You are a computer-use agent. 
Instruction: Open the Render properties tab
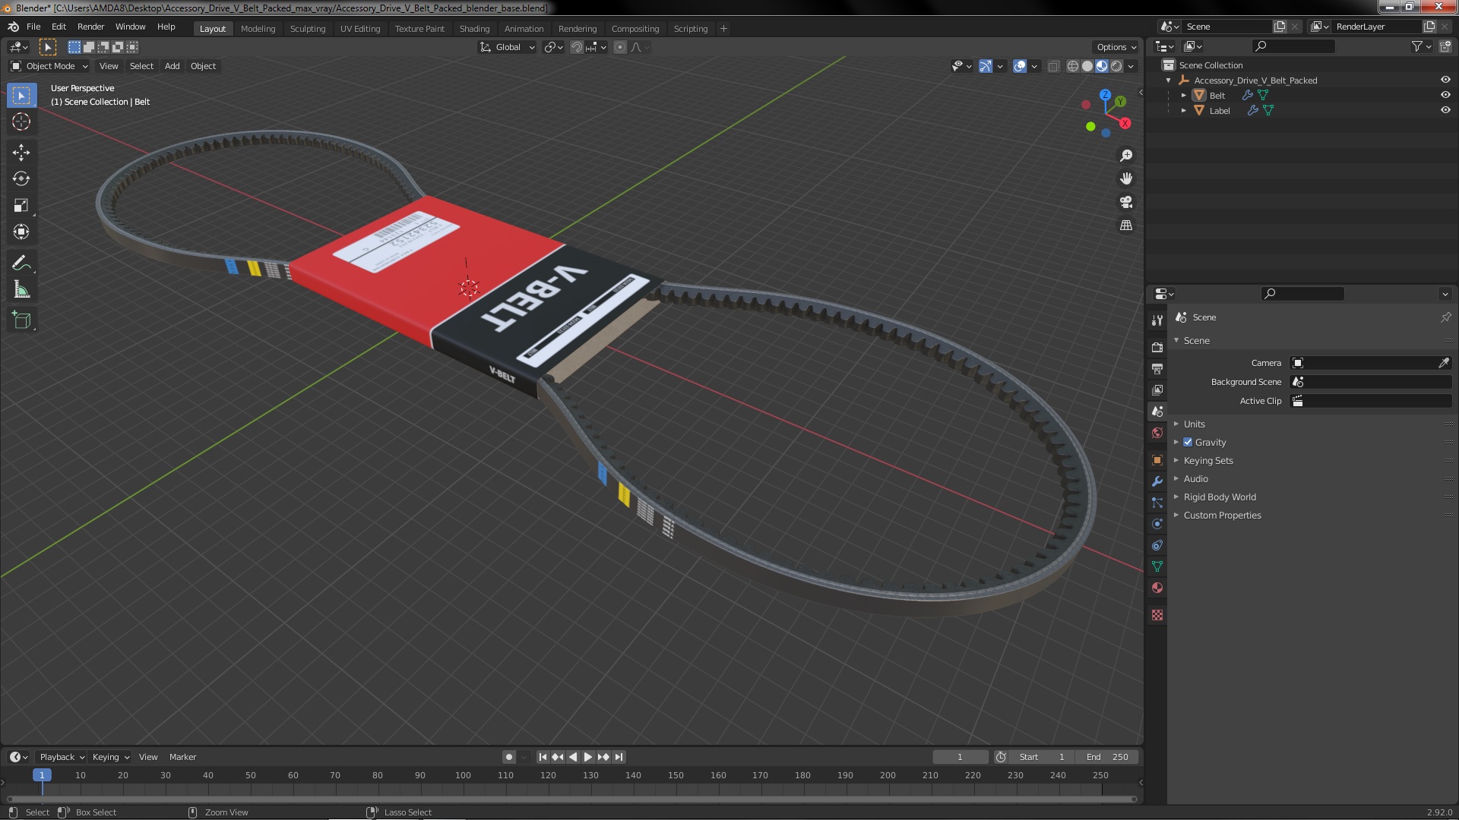tap(1157, 347)
